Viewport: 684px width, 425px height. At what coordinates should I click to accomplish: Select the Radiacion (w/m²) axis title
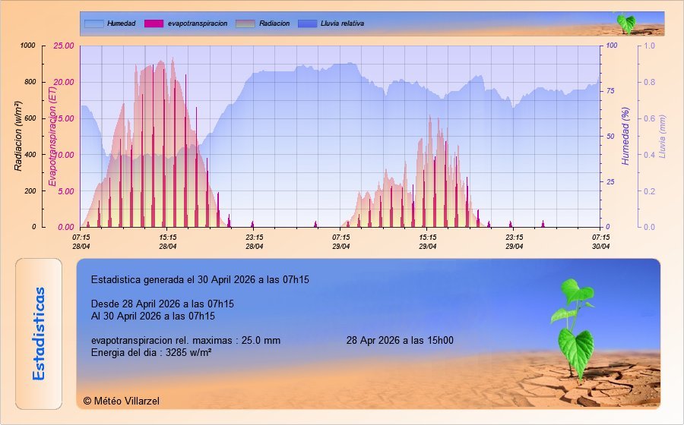click(x=19, y=135)
